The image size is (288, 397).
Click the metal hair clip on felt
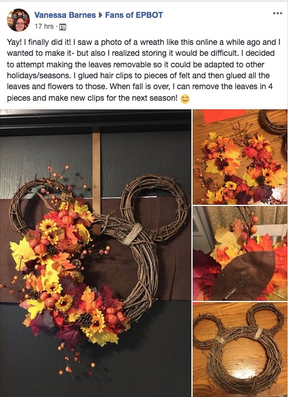coord(237,288)
